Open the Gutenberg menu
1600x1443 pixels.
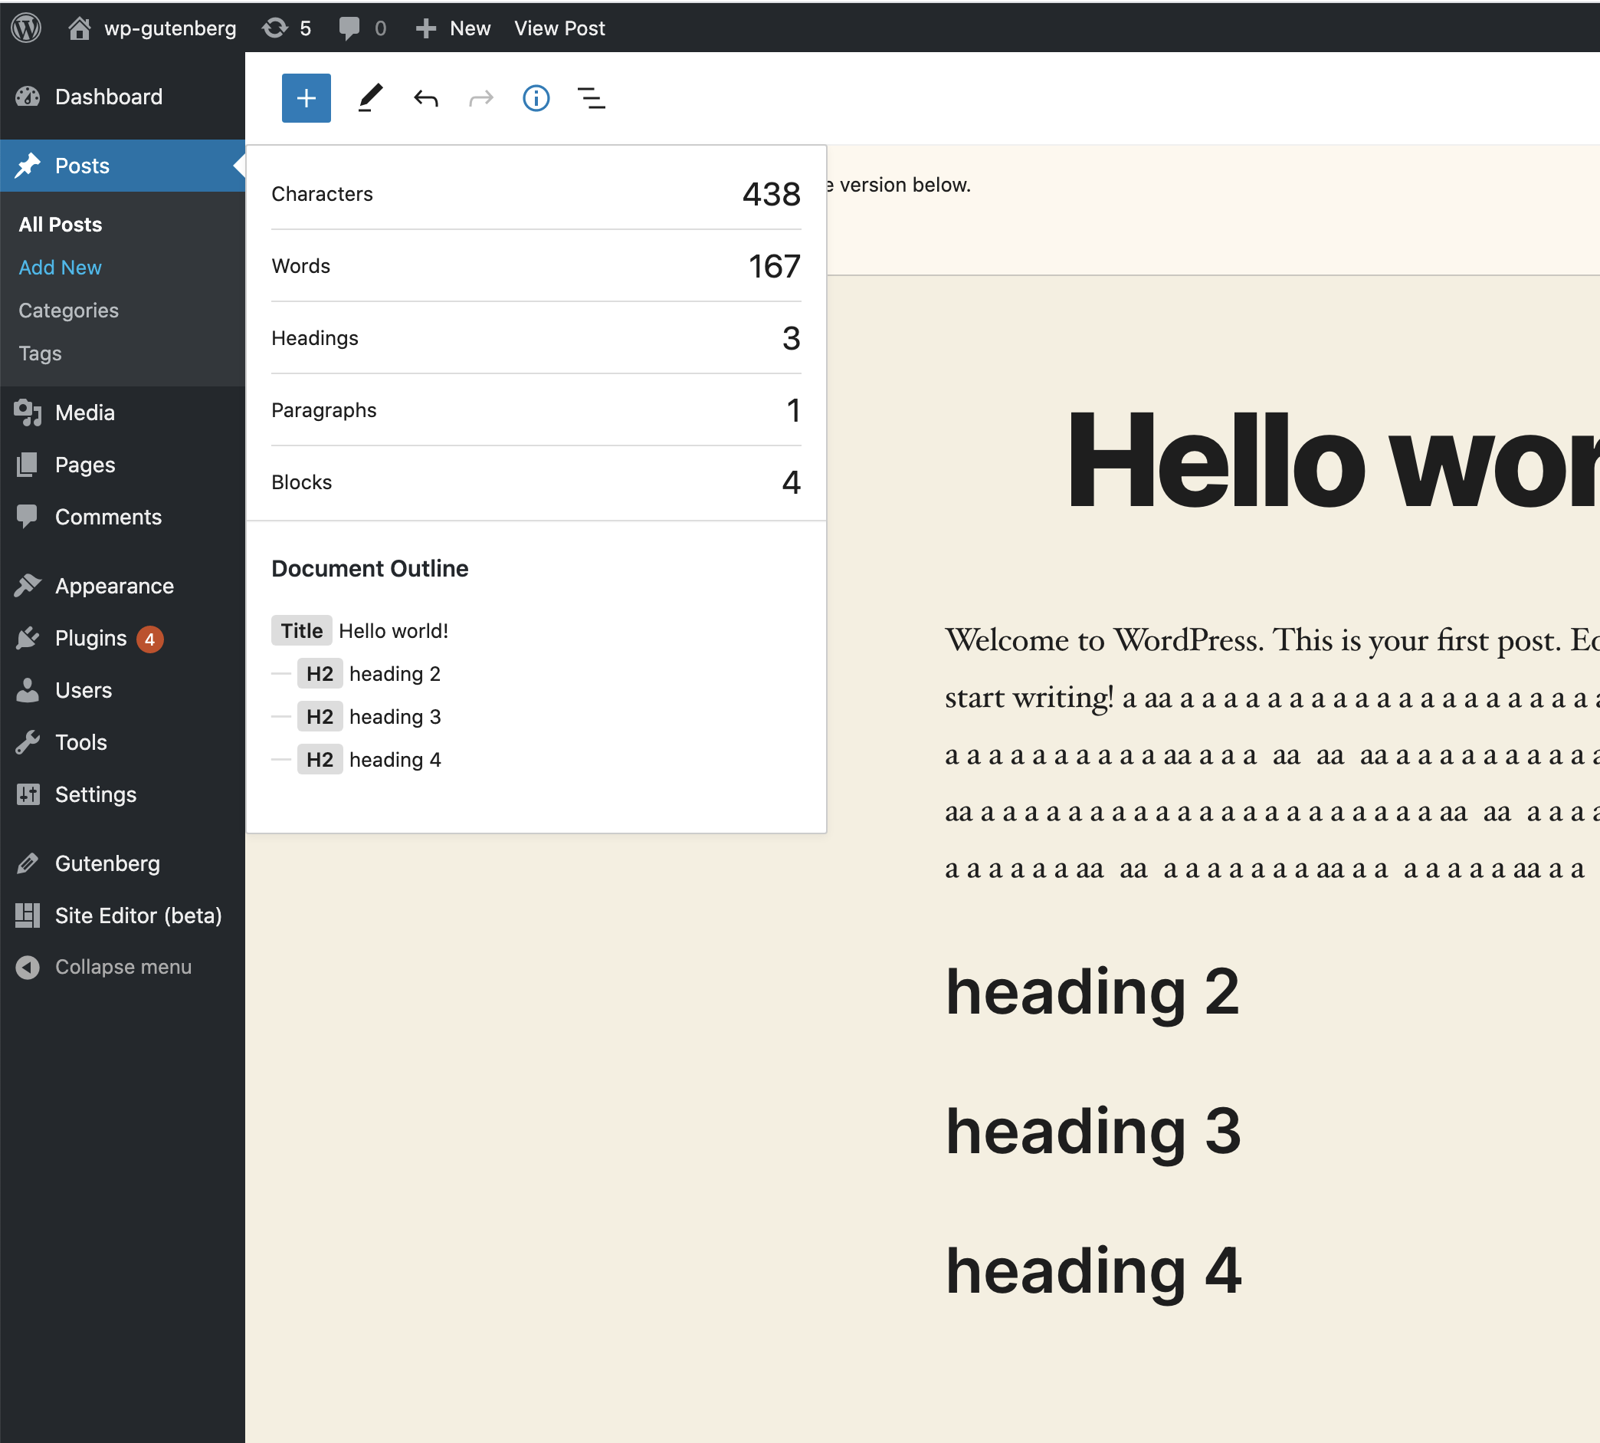[x=123, y=863]
